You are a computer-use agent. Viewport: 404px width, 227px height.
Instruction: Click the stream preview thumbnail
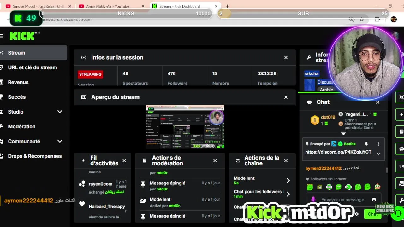tap(185, 127)
